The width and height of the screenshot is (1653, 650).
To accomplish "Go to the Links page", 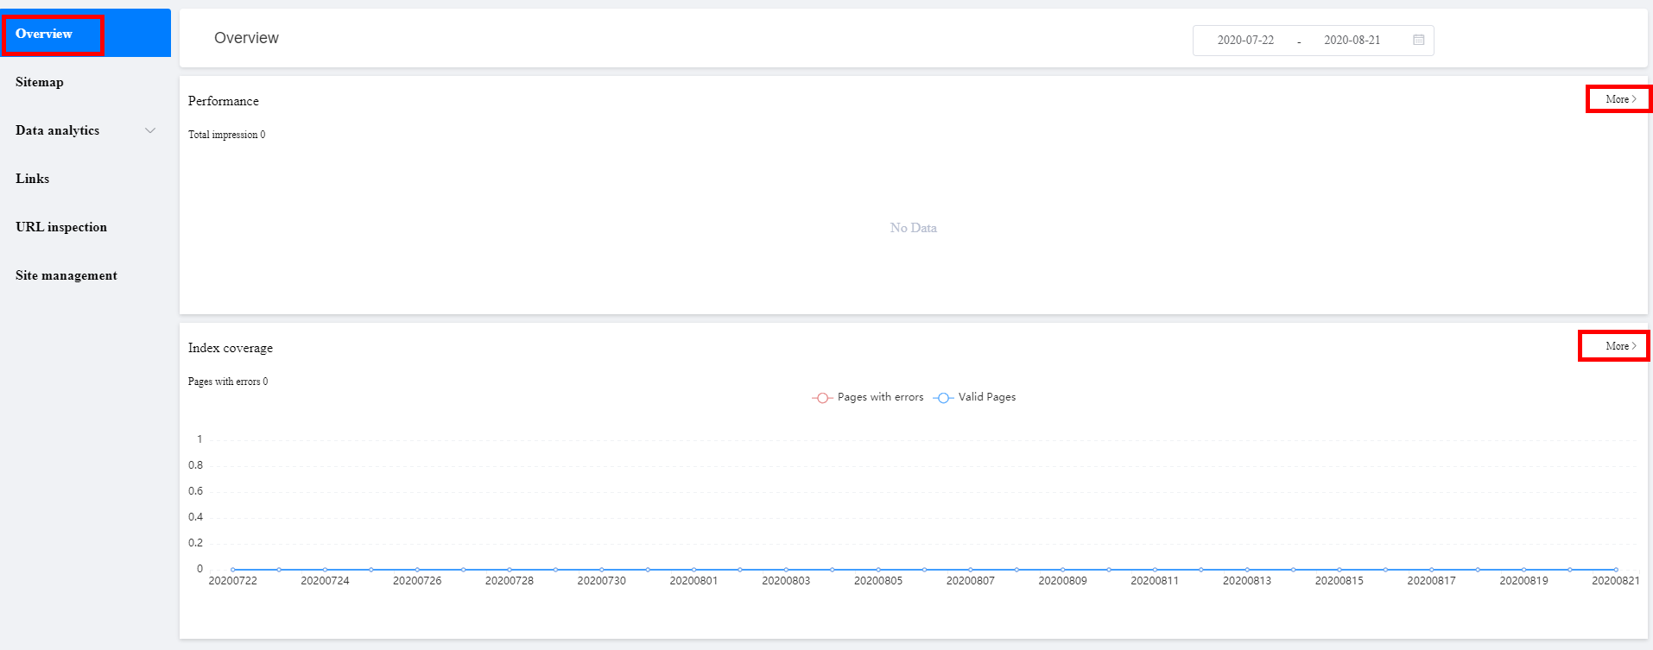I will coord(85,179).
